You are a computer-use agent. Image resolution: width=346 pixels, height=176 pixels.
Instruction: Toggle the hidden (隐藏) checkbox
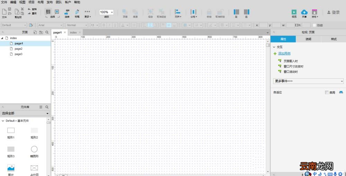click(x=315, y=25)
